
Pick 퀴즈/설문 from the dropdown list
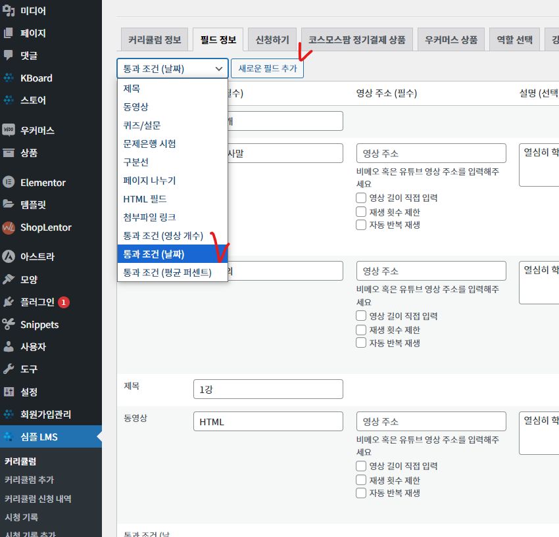(172, 126)
